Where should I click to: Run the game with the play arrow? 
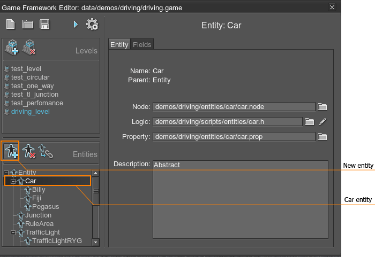click(76, 24)
